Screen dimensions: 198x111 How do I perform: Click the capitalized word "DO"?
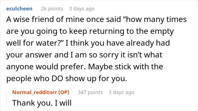coord(57,79)
